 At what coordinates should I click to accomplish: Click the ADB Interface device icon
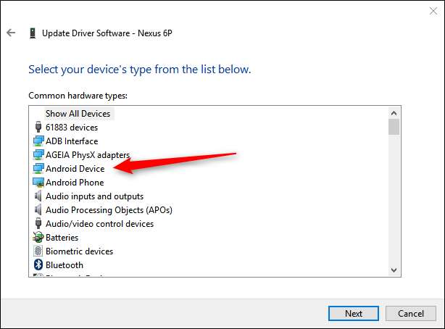pyautogui.click(x=38, y=141)
